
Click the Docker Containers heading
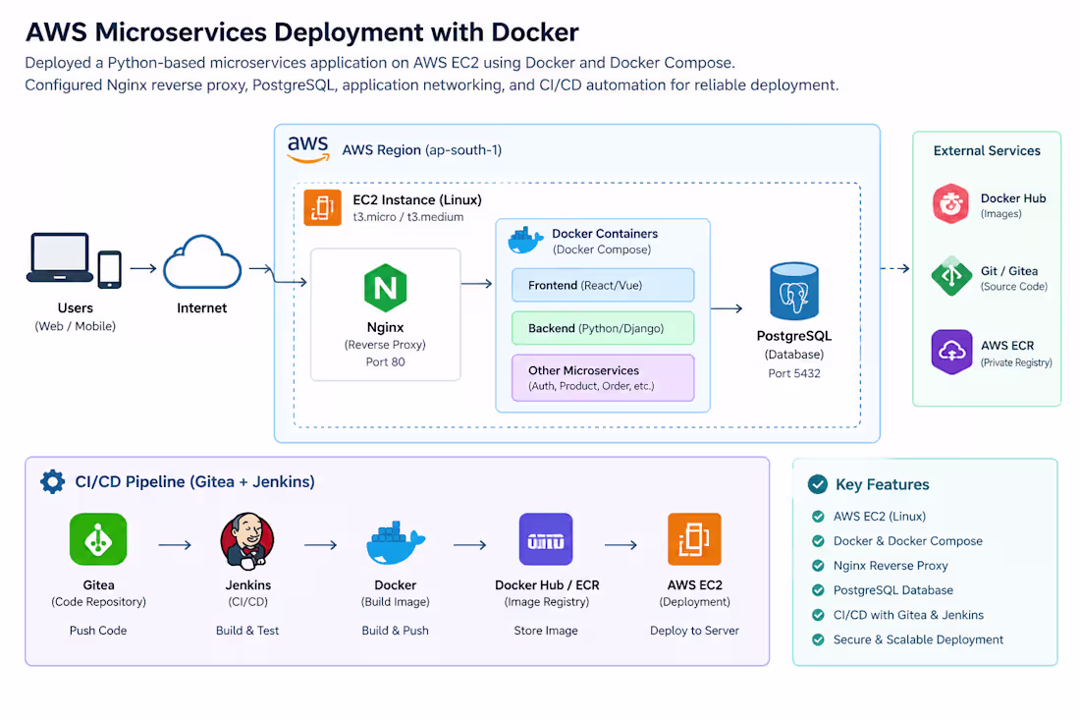point(605,234)
